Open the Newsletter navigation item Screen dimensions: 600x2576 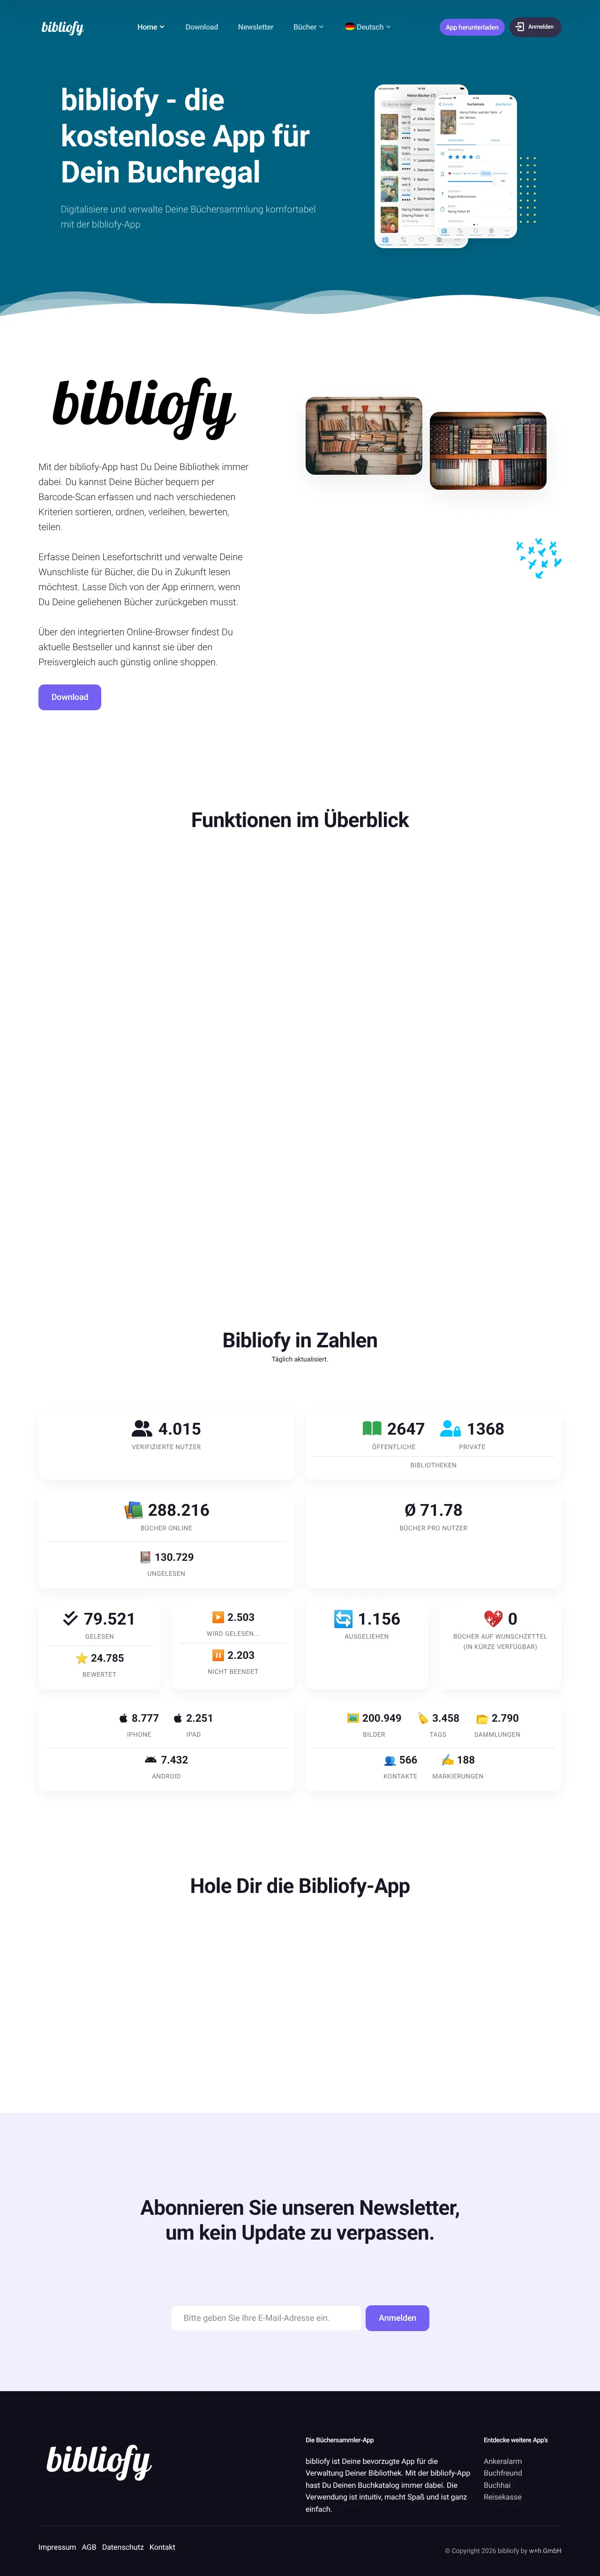[255, 27]
